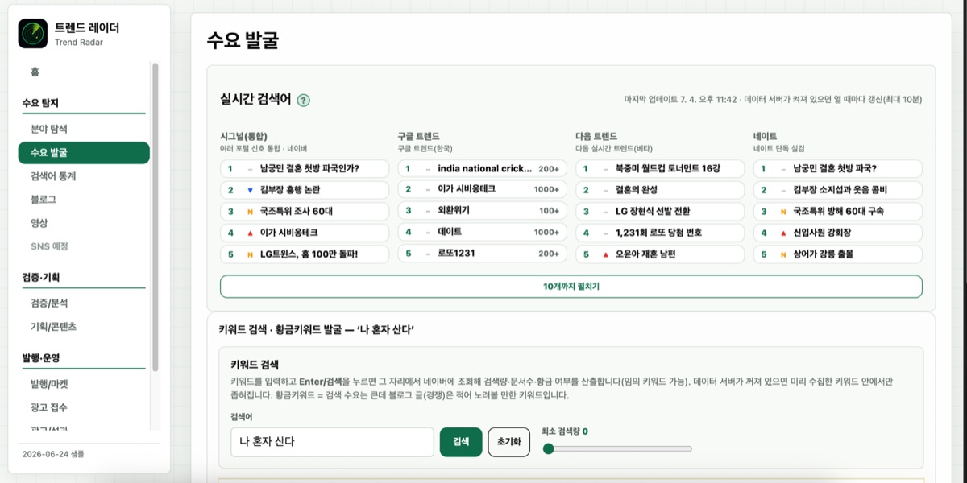Click the Trend Radar logo icon
The width and height of the screenshot is (967, 483).
pos(34,34)
